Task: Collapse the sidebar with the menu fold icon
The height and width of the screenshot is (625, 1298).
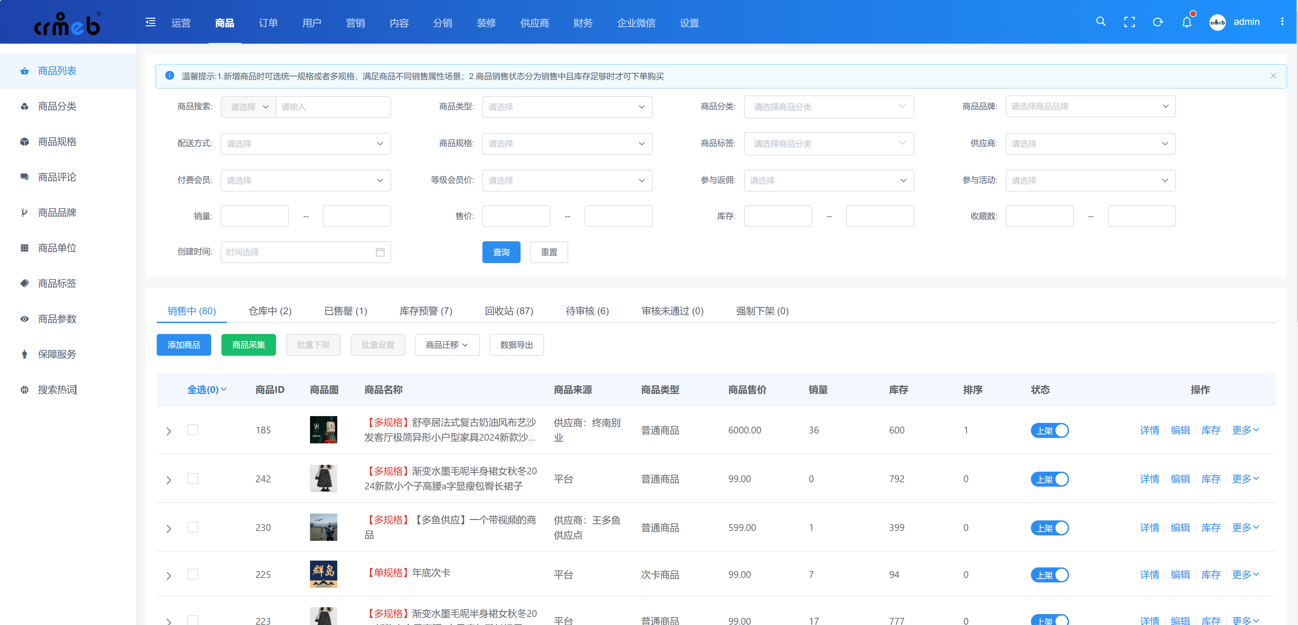Action: click(x=150, y=22)
